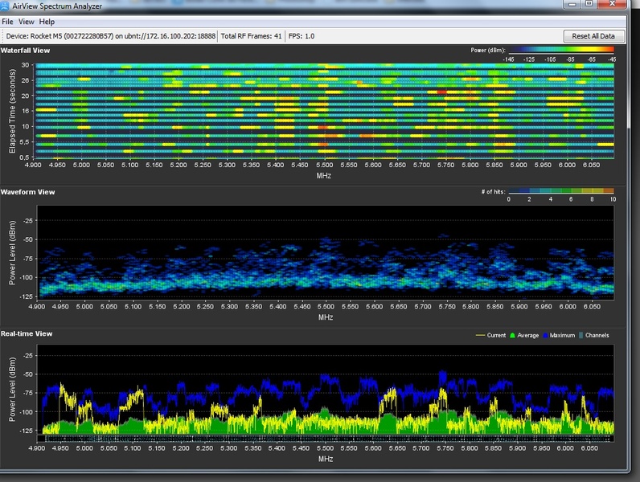Select the Real-time View panel heading
The height and width of the screenshot is (482, 640).
click(x=27, y=333)
